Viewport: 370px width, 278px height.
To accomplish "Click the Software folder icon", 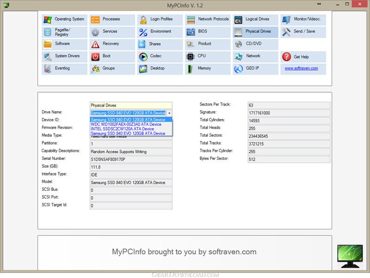I will point(48,44).
